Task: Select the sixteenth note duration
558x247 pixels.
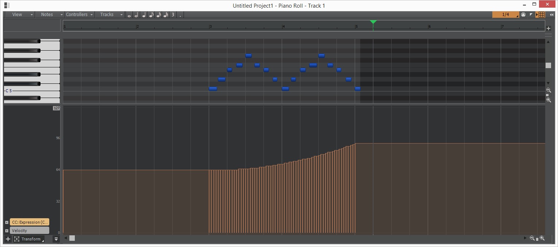Action: tap(158, 15)
